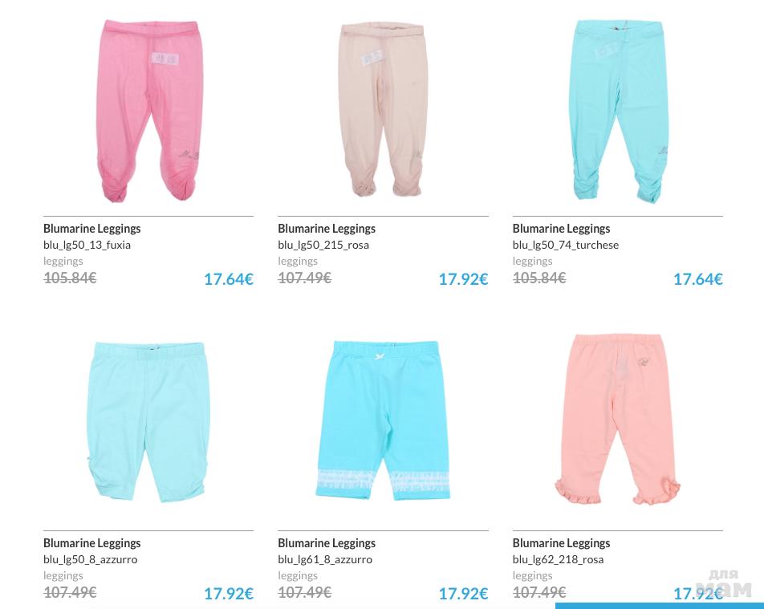Select Blumarine Leggings title above blu_lg50_13_fuxia
764x609 pixels.
click(91, 229)
